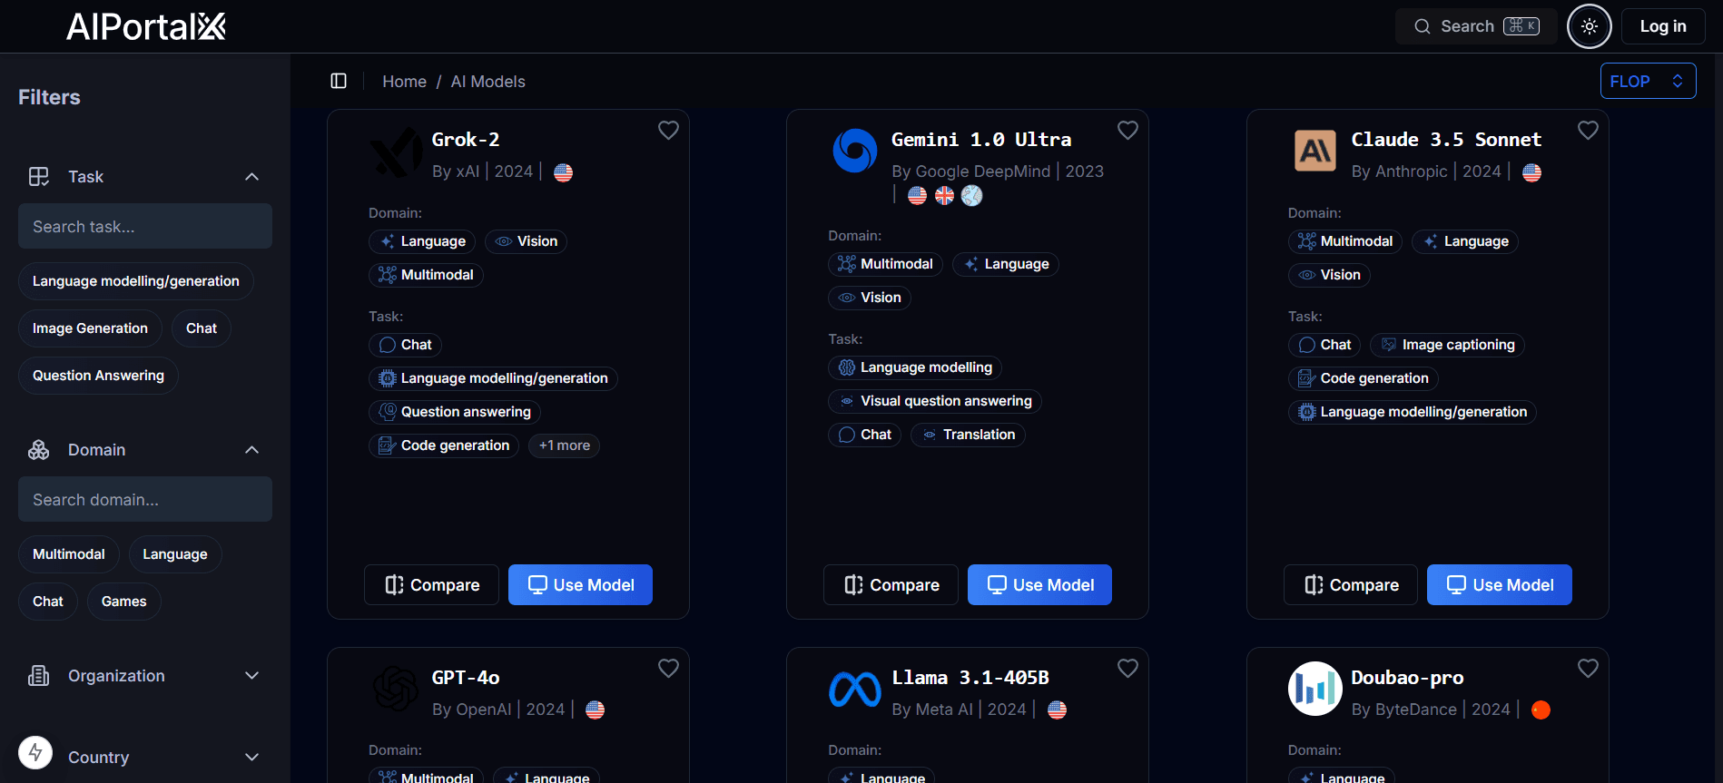Click the lightning bolt floating button
The width and height of the screenshot is (1723, 783).
(35, 752)
